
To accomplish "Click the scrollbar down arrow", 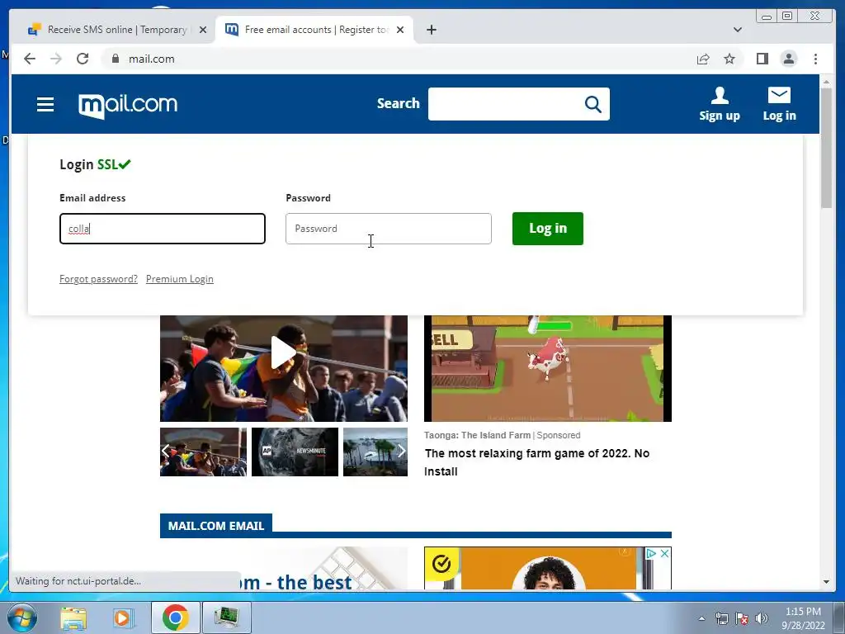I will (826, 582).
